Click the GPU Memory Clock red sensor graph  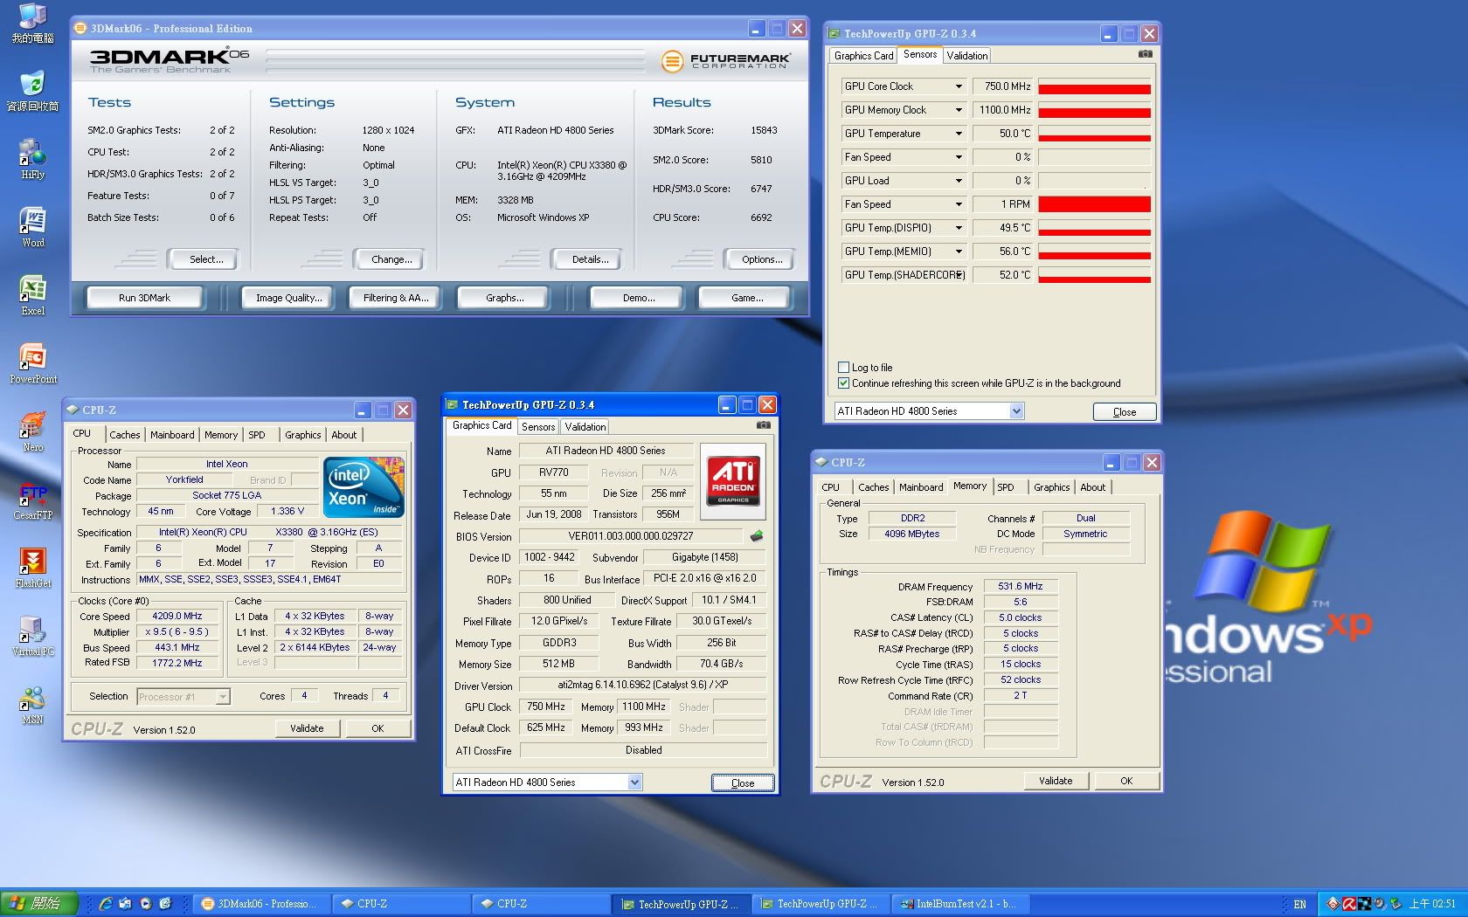(1094, 110)
